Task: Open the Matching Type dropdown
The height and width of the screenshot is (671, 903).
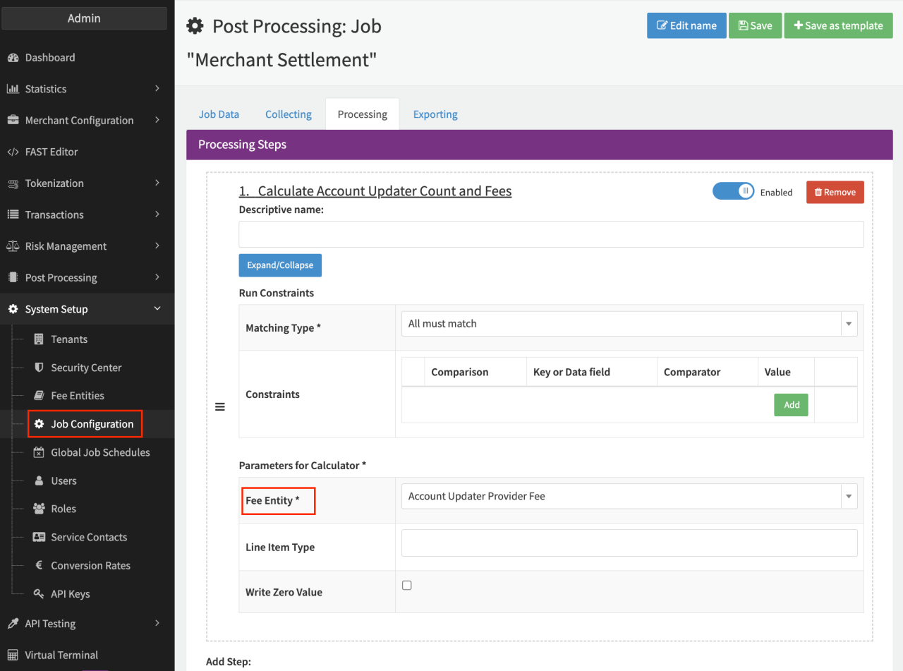Action: [629, 324]
